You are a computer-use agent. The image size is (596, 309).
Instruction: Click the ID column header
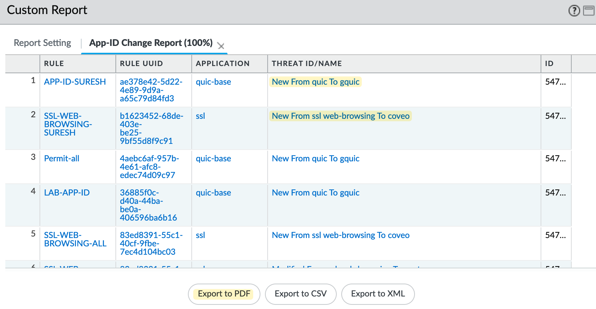556,64
